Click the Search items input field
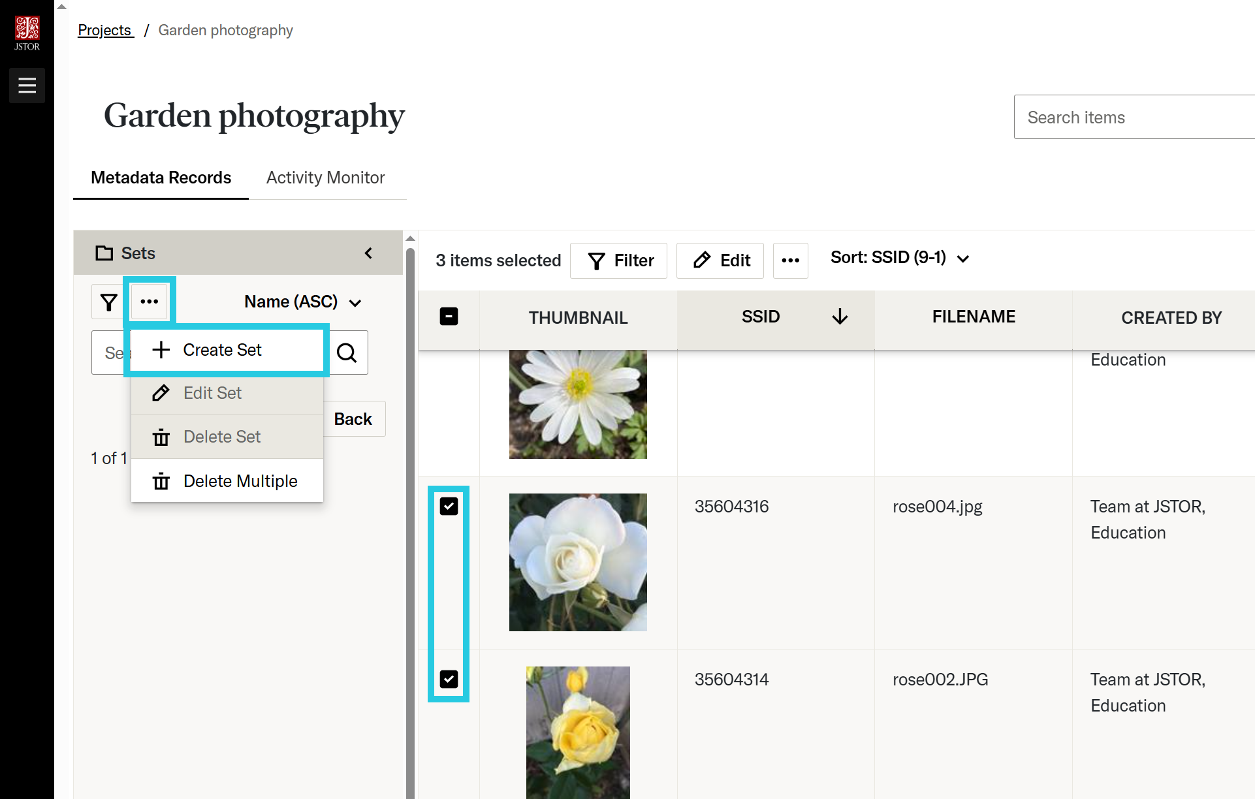 pos(1134,117)
